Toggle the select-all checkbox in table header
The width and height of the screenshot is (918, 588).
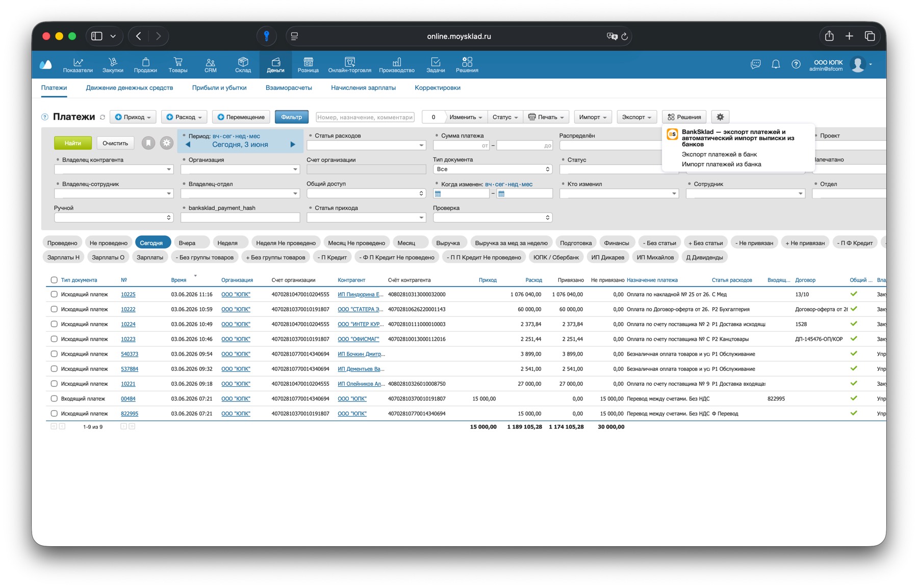click(54, 280)
